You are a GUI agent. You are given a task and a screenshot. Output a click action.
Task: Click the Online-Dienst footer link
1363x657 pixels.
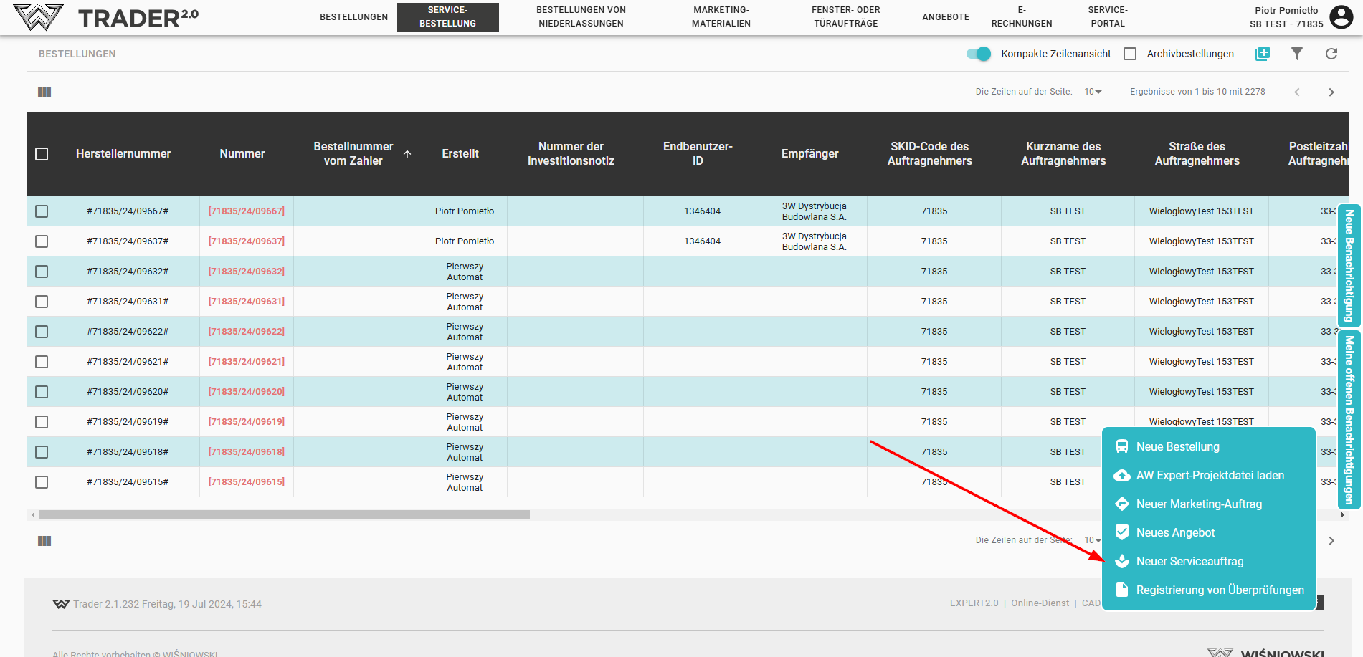click(x=1040, y=603)
